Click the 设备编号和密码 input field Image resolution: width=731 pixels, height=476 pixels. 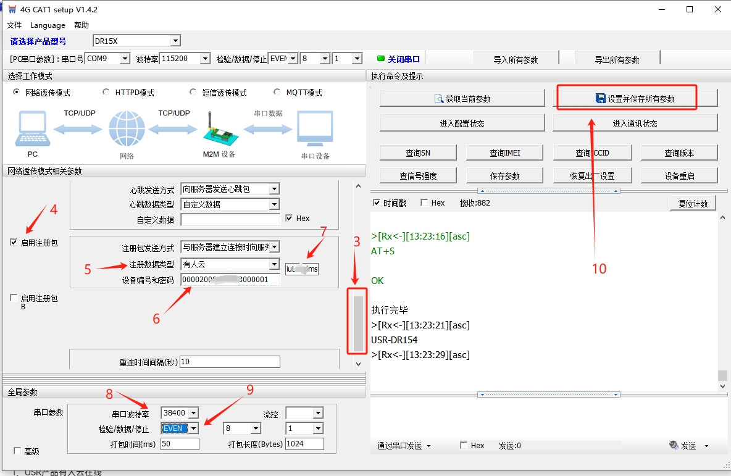(230, 279)
